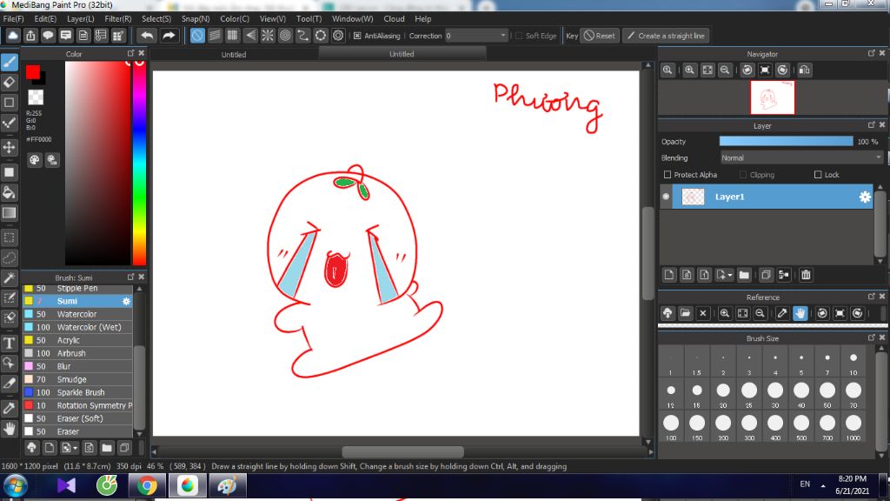Select the Move tool

9,148
